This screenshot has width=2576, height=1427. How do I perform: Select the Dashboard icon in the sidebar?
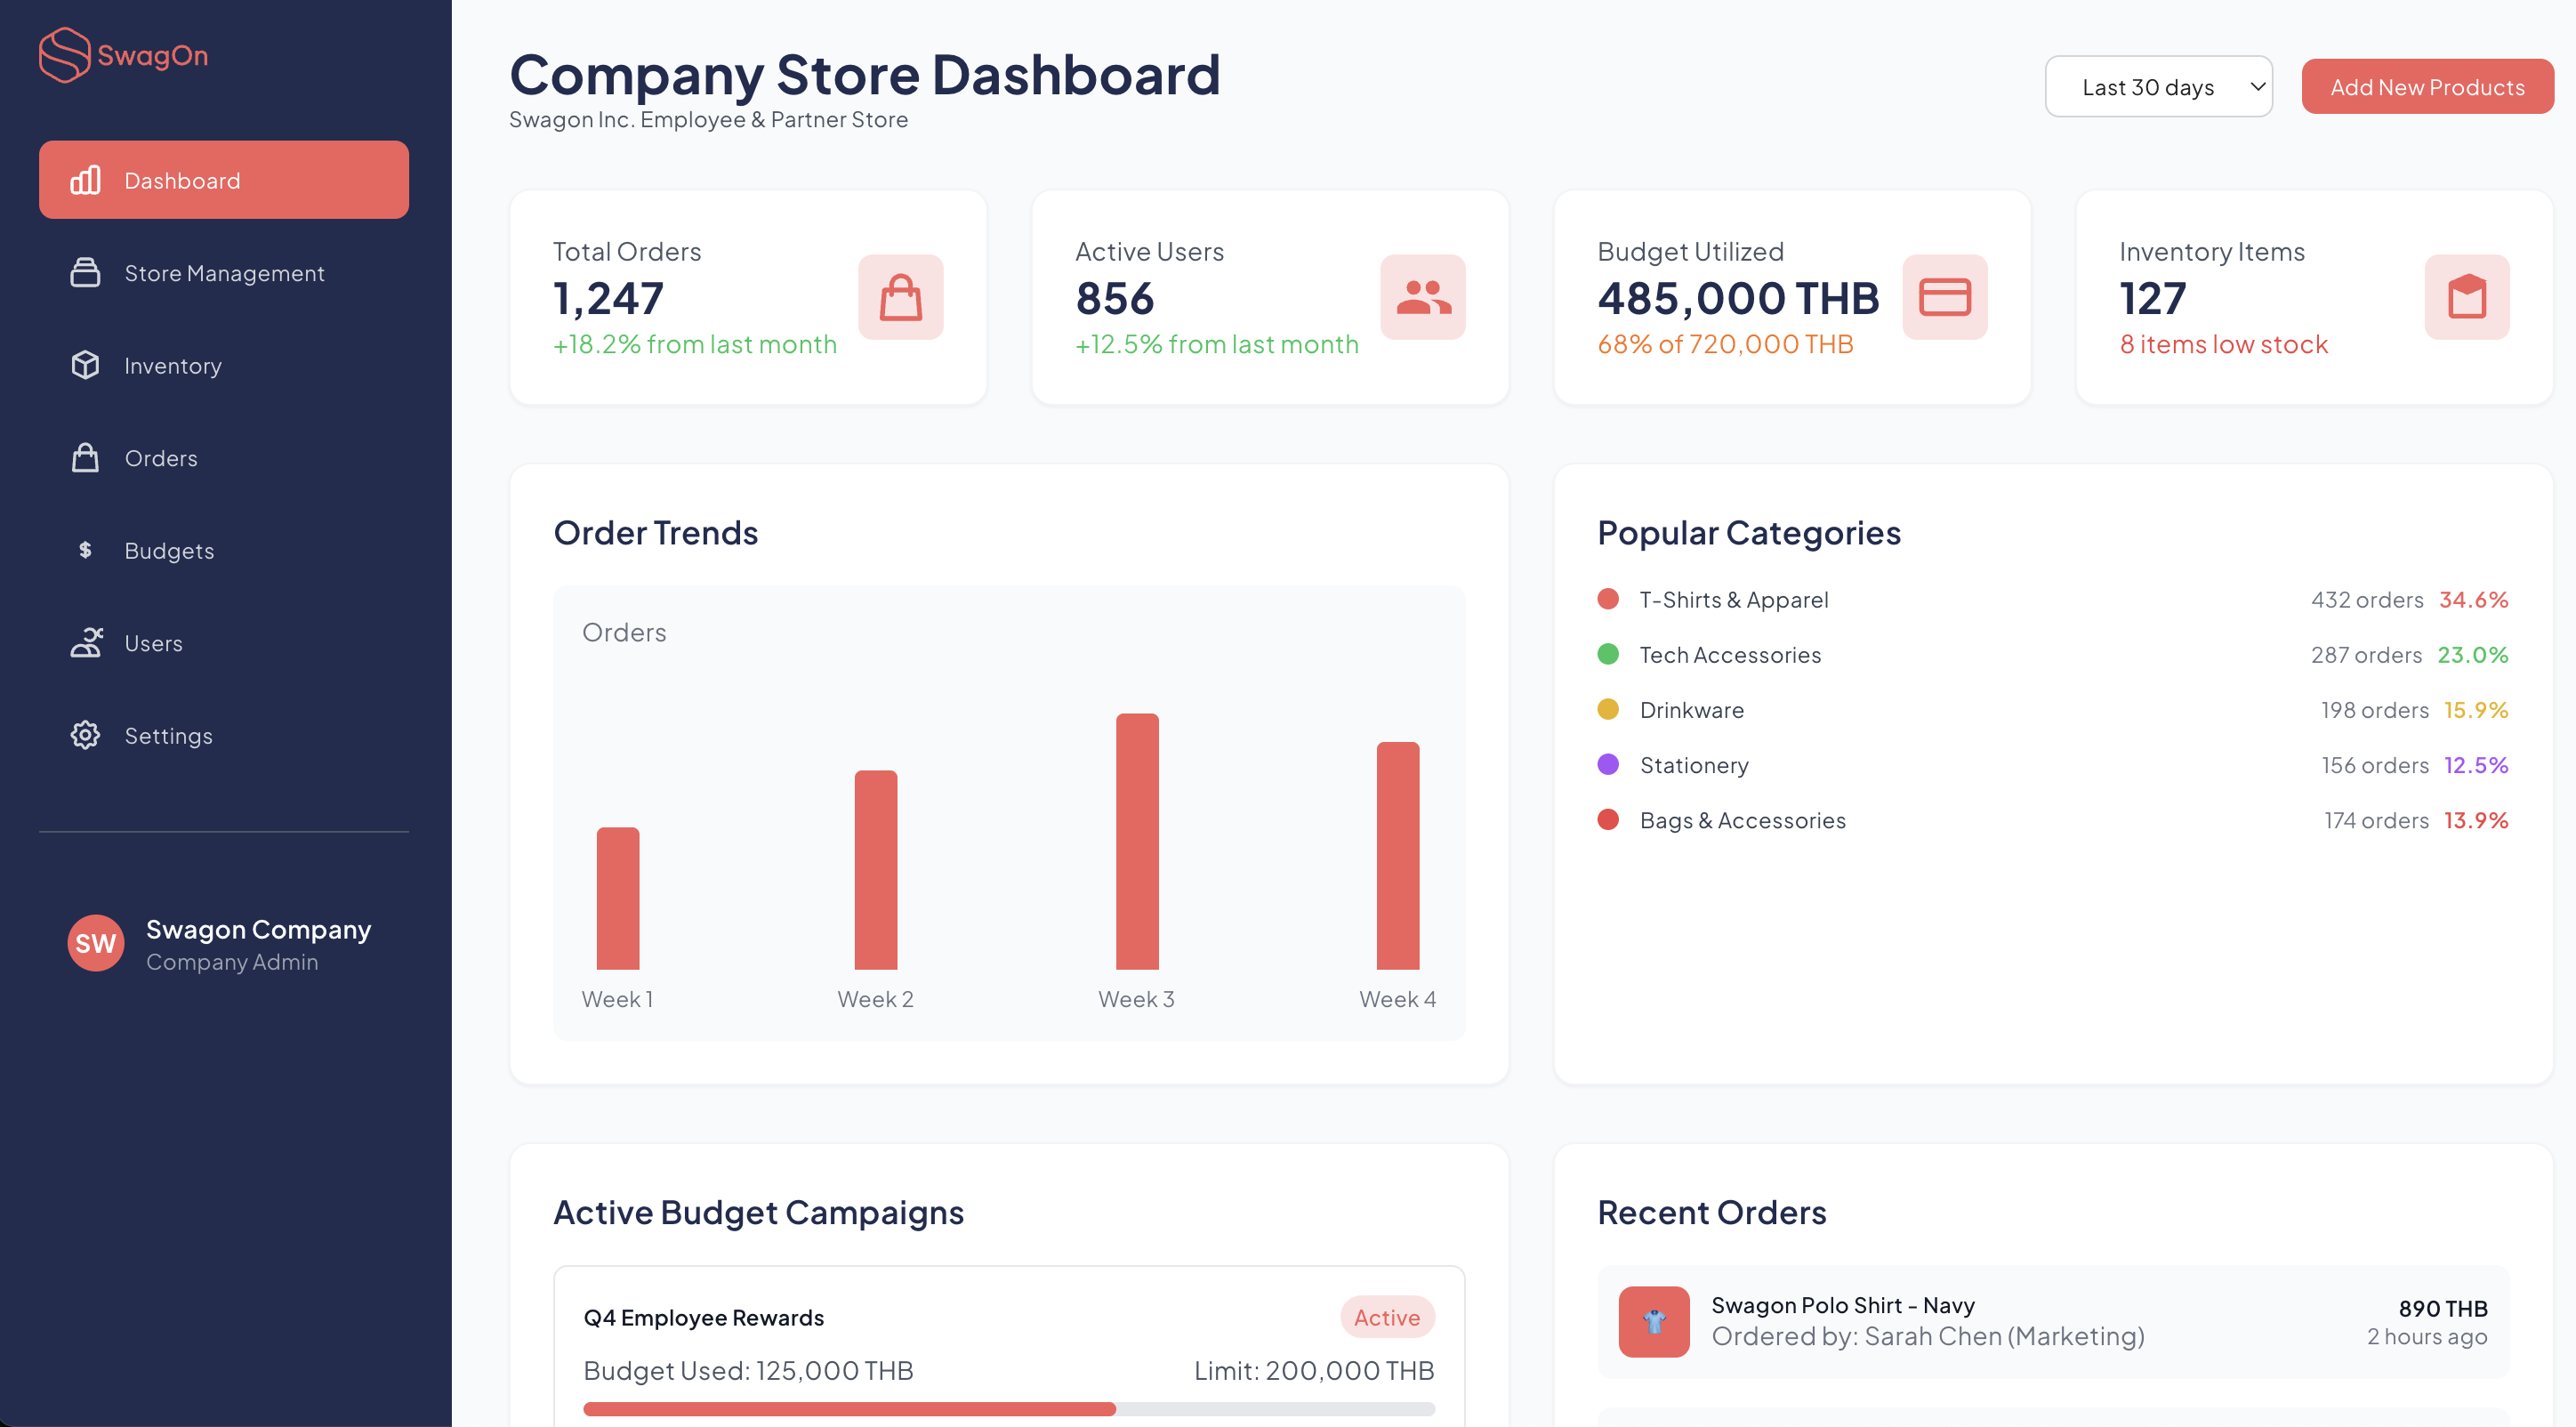coord(85,180)
